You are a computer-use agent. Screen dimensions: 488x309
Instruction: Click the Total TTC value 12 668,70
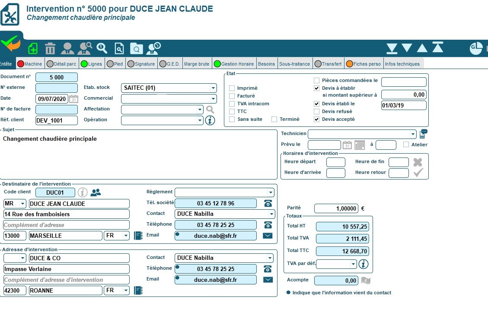click(x=342, y=251)
